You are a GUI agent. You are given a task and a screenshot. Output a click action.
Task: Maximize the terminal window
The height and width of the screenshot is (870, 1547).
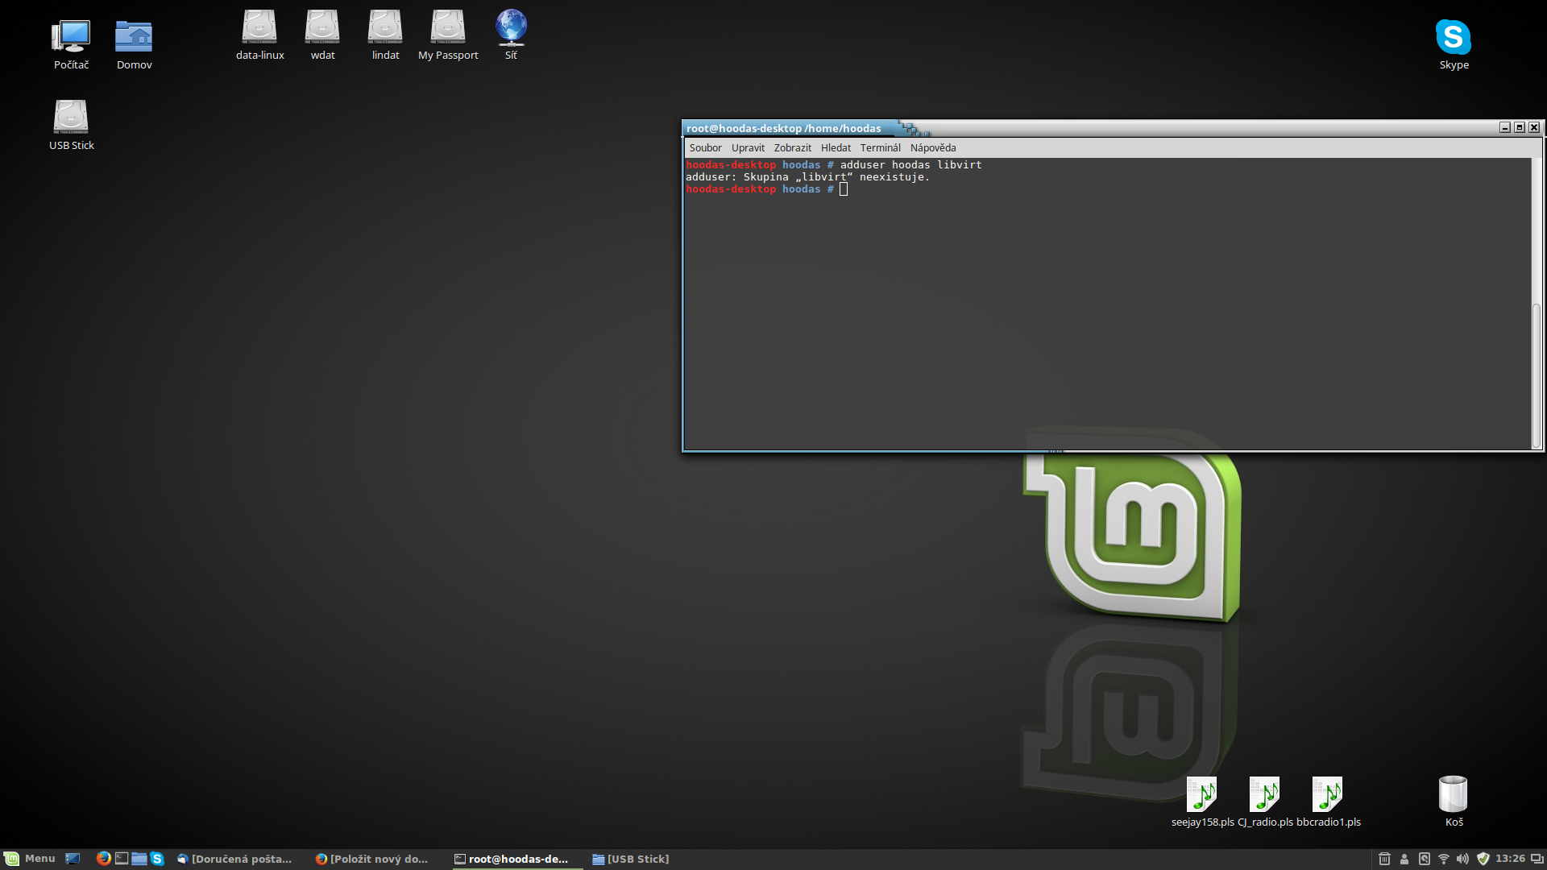(1520, 127)
